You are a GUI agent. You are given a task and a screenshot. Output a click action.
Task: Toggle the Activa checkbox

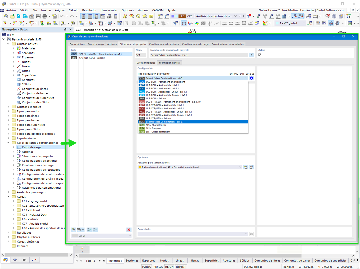(x=260, y=55)
